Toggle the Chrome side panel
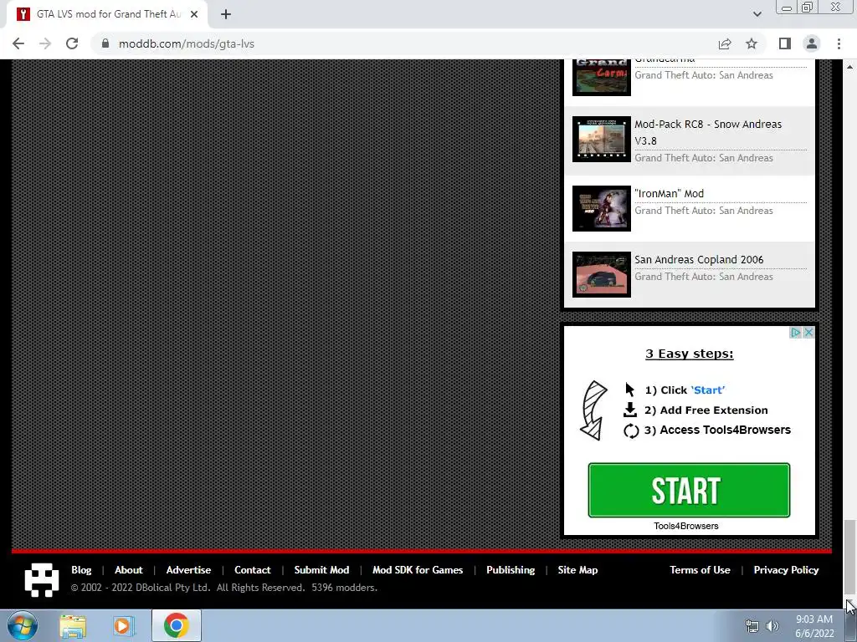857x642 pixels. tap(785, 43)
